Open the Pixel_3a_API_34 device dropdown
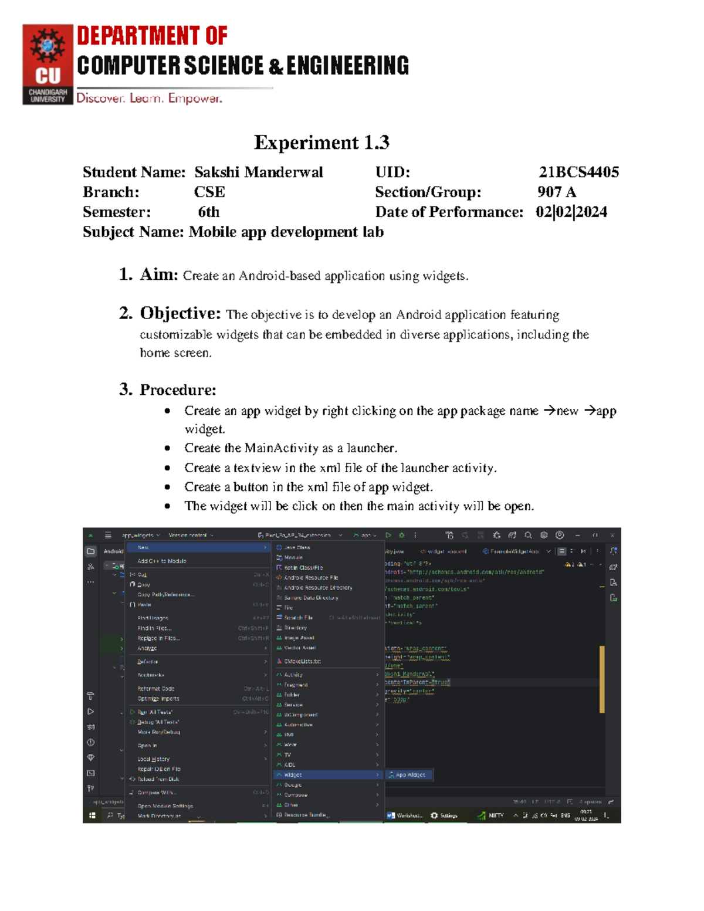This screenshot has width=704, height=911. pos(296,535)
